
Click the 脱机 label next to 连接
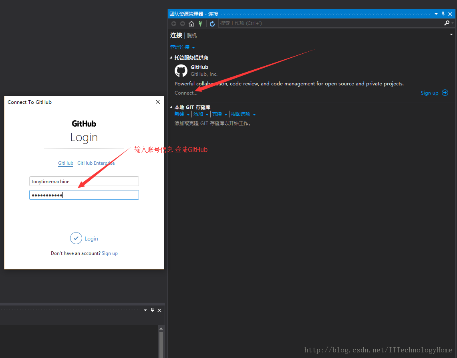(x=192, y=35)
